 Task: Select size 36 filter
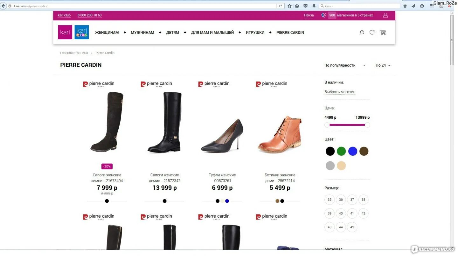pos(341,200)
